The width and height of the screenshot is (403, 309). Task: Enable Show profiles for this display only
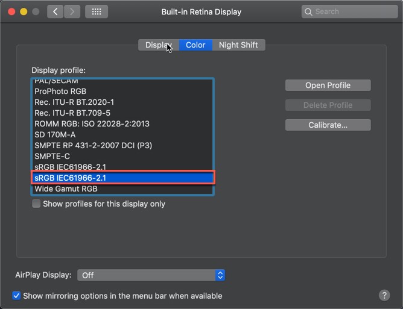(x=36, y=204)
